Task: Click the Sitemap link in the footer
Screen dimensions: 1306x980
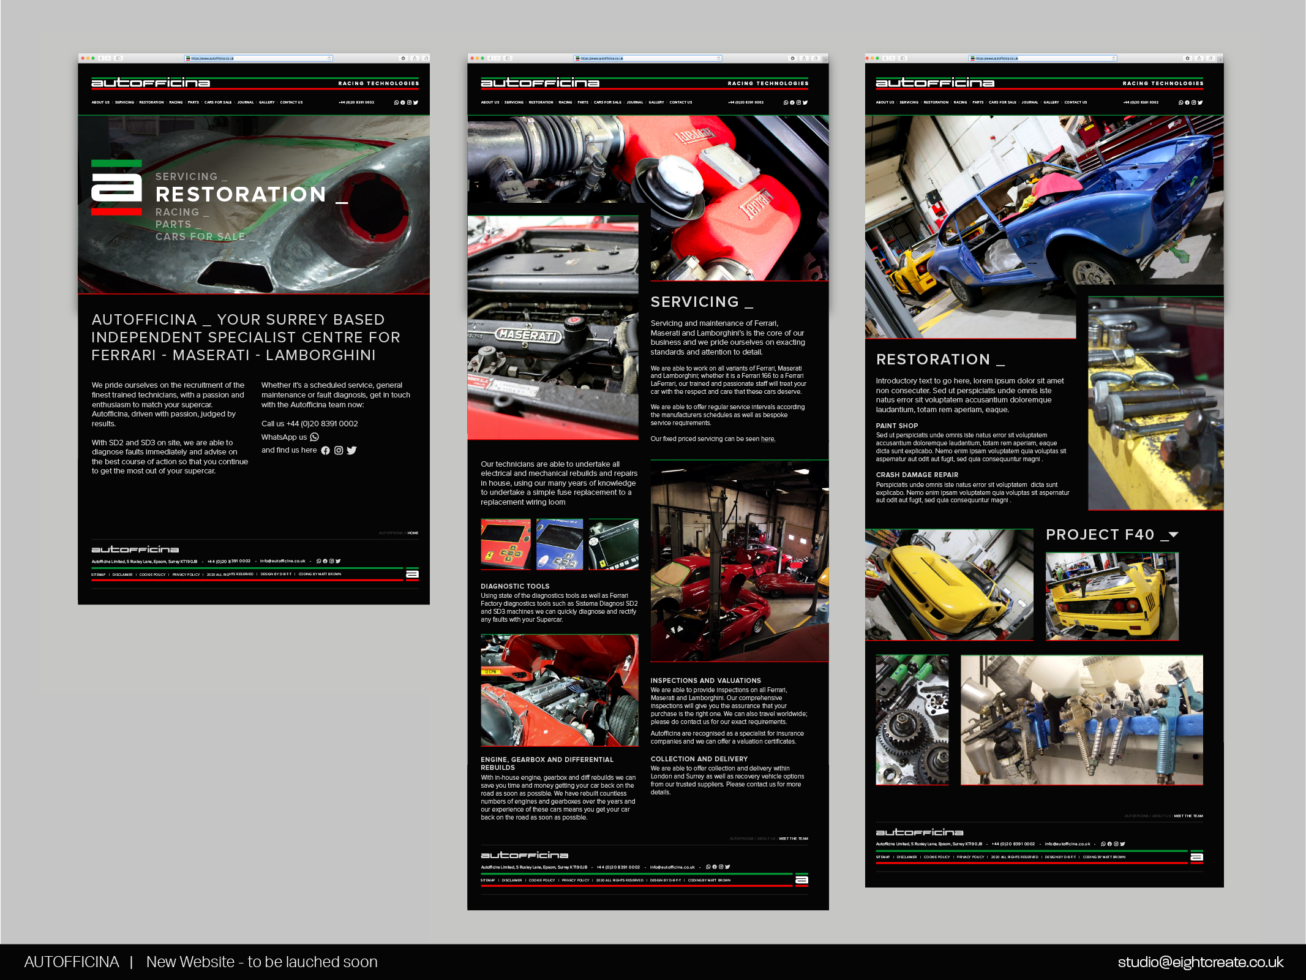Action: (97, 575)
